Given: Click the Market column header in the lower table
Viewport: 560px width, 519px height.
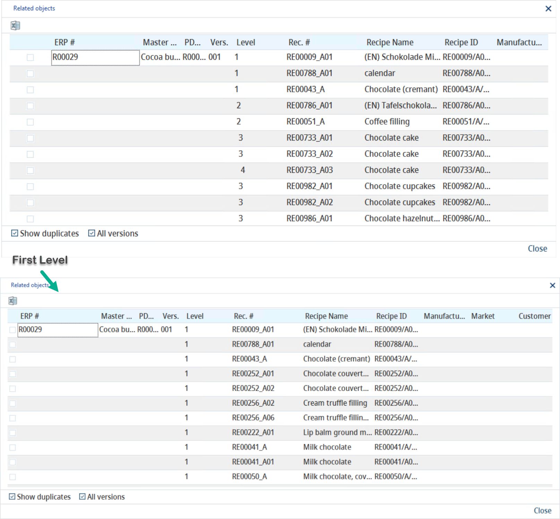Looking at the screenshot, I should coord(483,316).
